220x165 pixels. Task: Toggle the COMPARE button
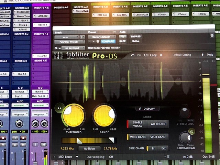point(108,42)
